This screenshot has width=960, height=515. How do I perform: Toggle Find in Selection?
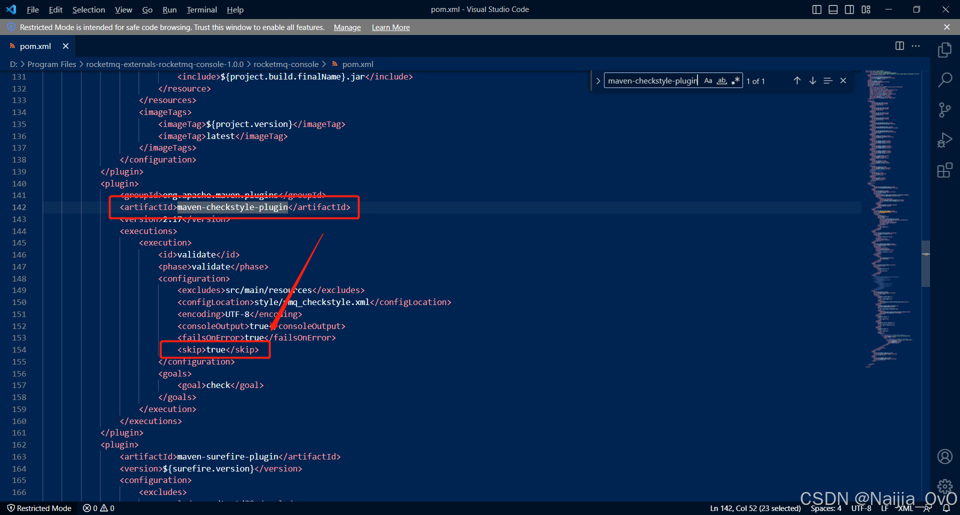(827, 80)
